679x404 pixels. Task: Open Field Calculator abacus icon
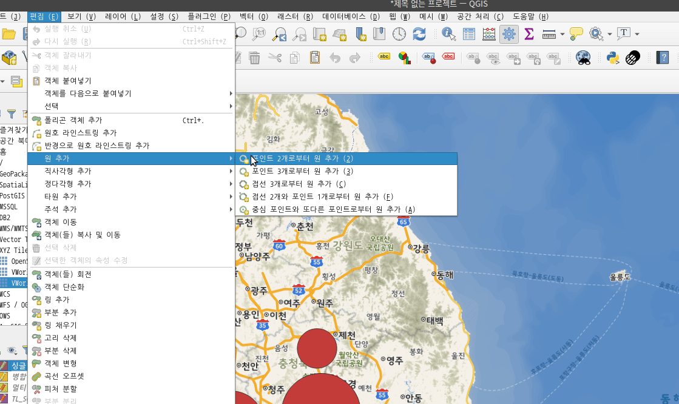(489, 34)
